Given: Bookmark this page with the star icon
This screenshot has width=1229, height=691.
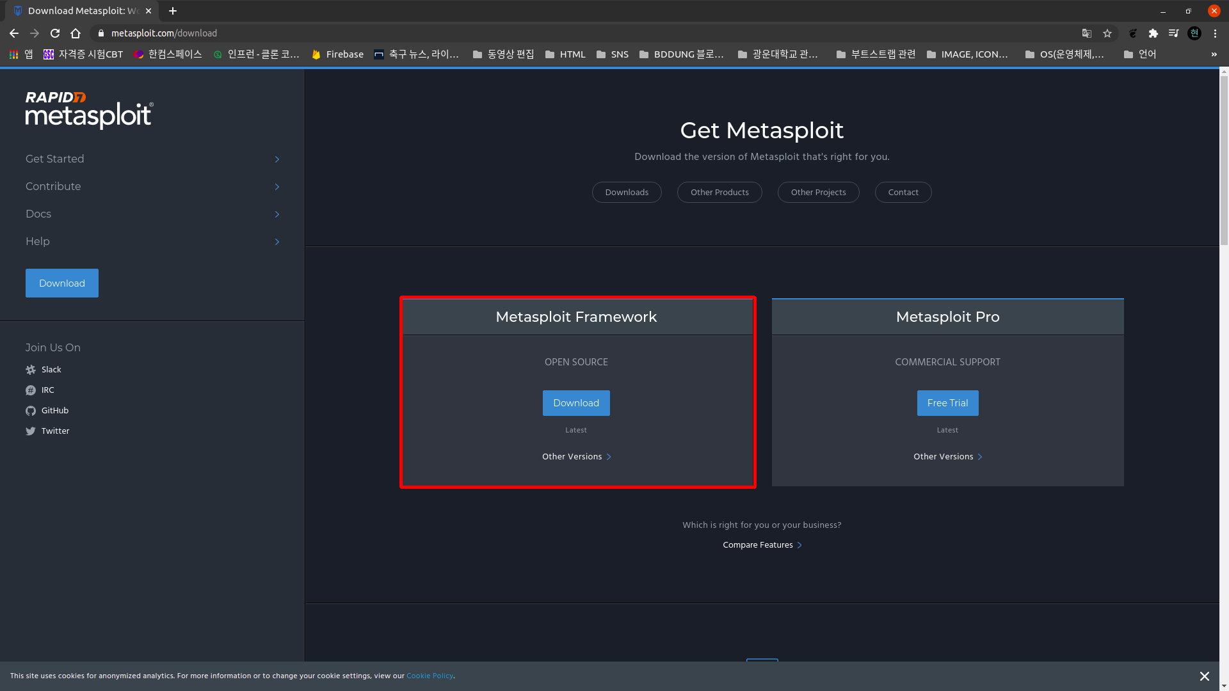Looking at the screenshot, I should tap(1107, 33).
